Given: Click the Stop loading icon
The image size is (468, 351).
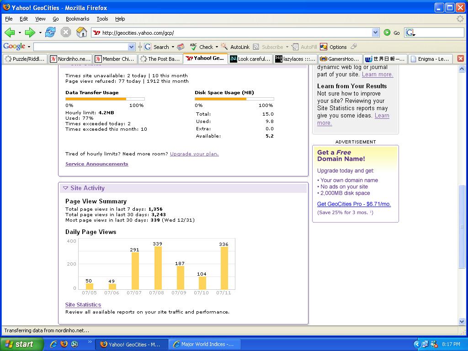Looking at the screenshot, I should click(66, 32).
